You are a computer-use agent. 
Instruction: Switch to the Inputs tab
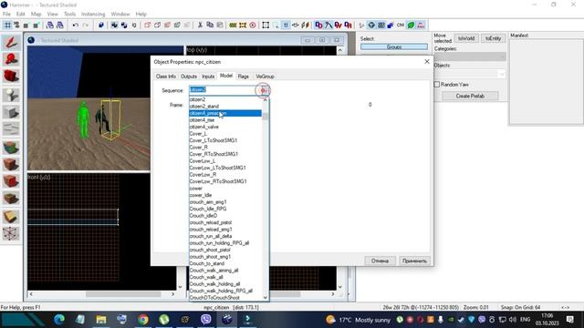point(208,77)
